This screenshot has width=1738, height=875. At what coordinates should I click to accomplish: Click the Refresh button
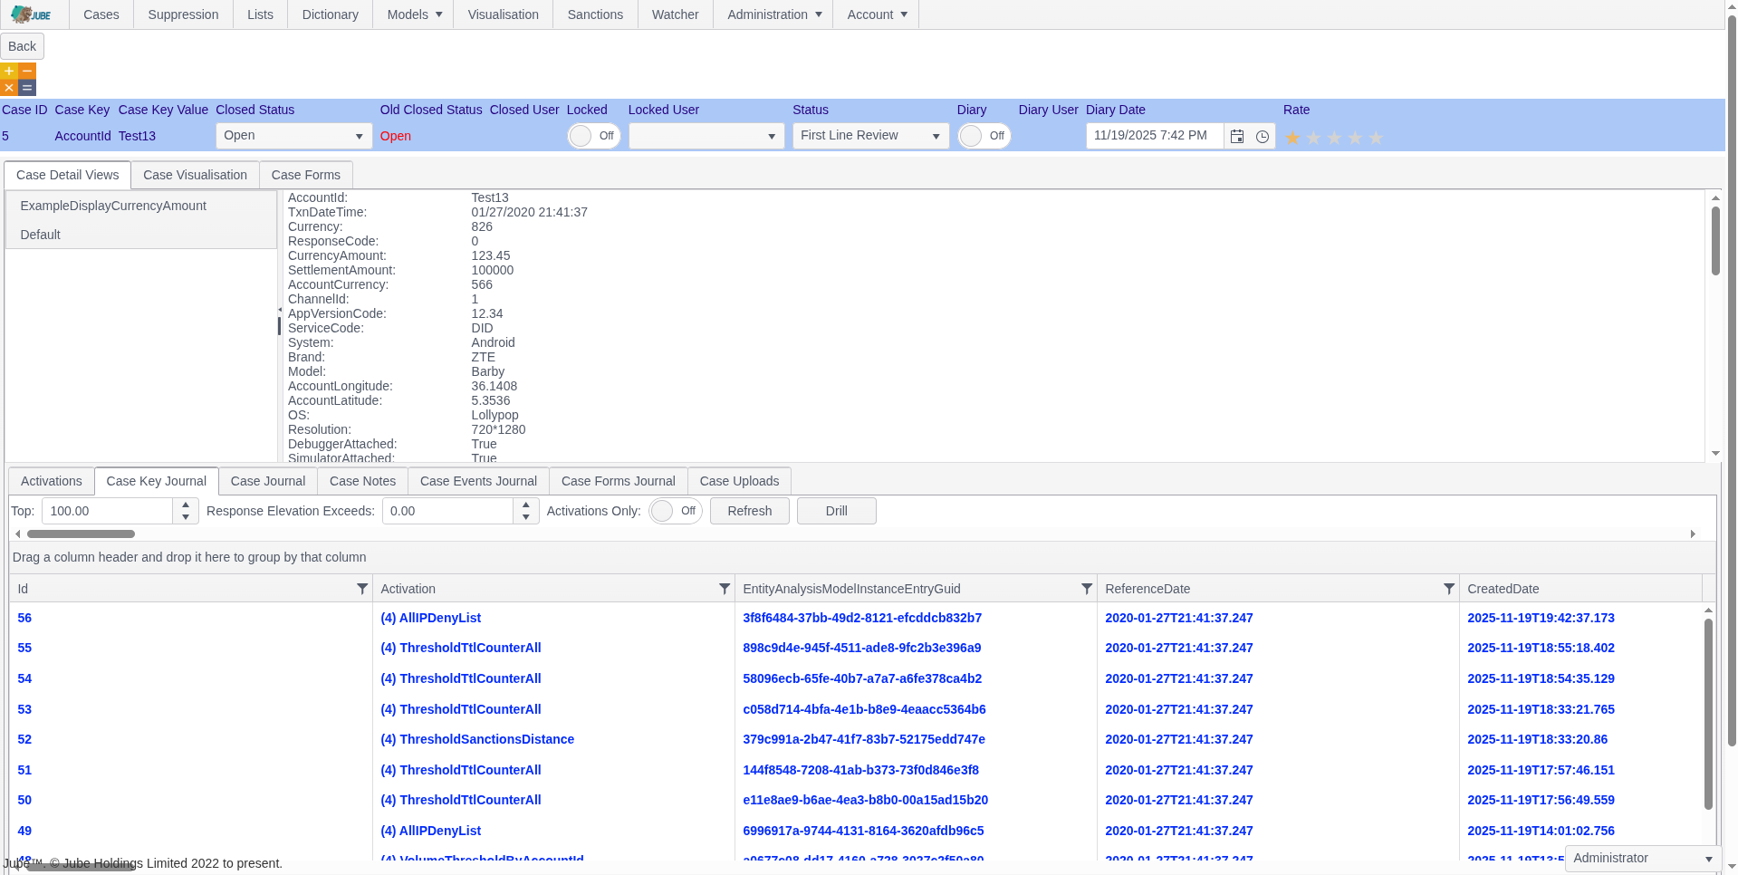(749, 511)
